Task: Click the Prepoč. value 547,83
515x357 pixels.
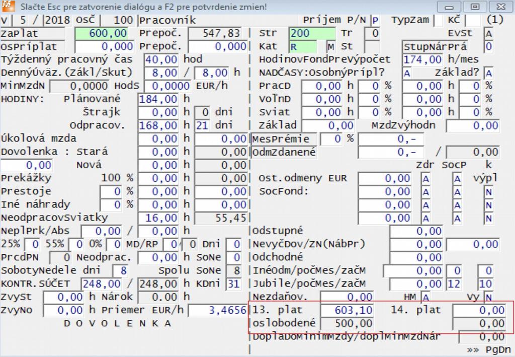Action: point(215,33)
